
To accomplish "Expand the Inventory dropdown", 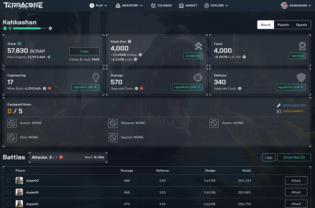I will [x=129, y=5].
